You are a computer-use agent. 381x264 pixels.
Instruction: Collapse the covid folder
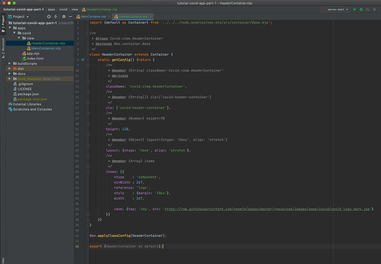pyautogui.click(x=14, y=33)
